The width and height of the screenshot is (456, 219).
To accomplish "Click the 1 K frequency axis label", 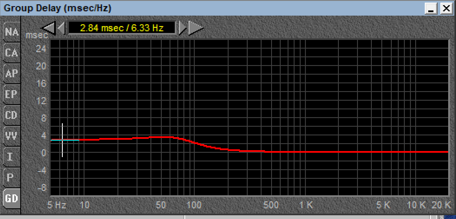I will click(x=306, y=205).
